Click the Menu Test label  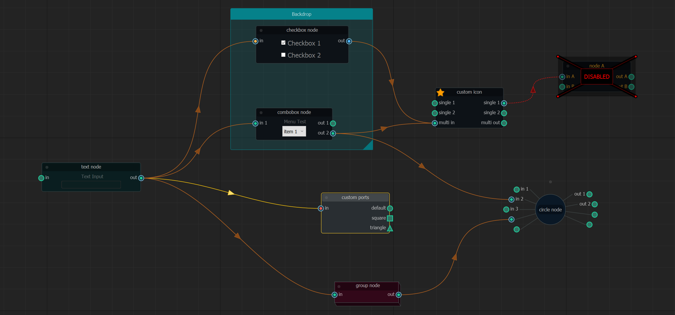tap(295, 122)
